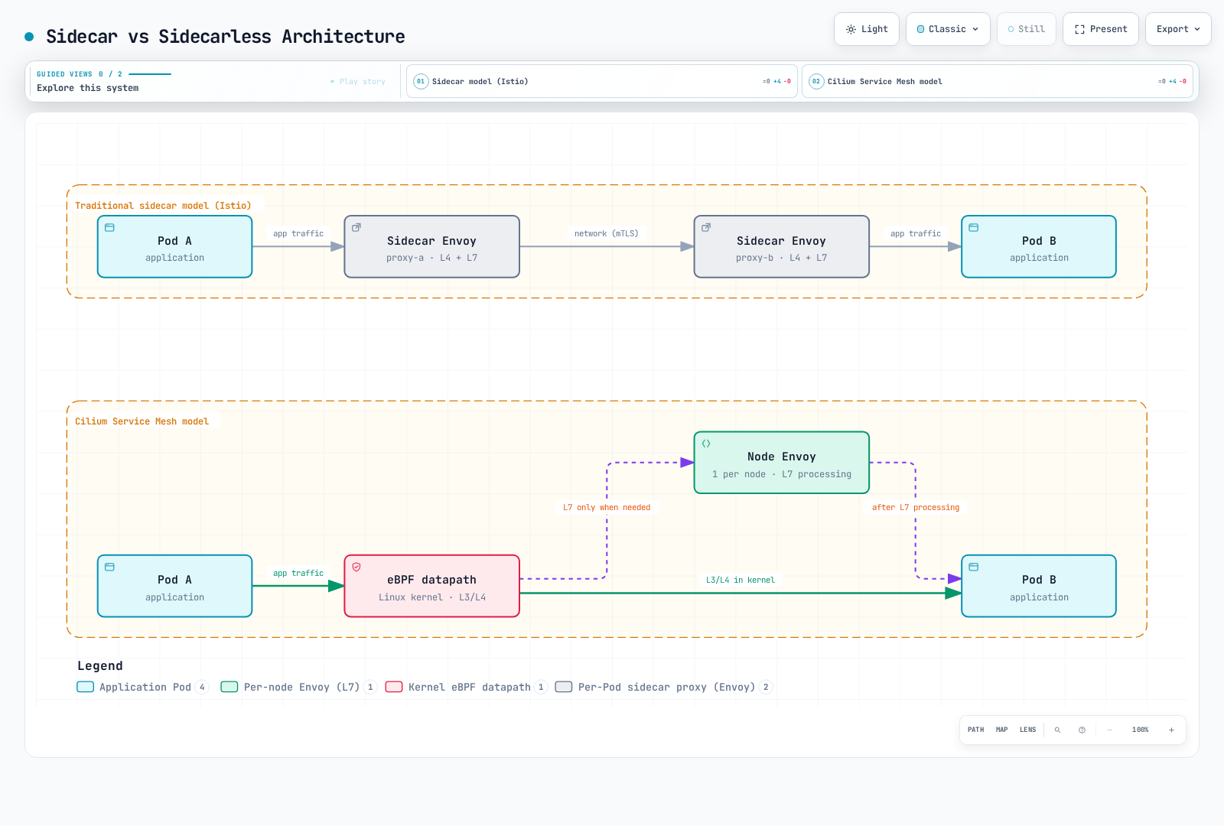Select Cilium Service Mesh model group label
This screenshot has height=826, width=1224.
point(142,421)
